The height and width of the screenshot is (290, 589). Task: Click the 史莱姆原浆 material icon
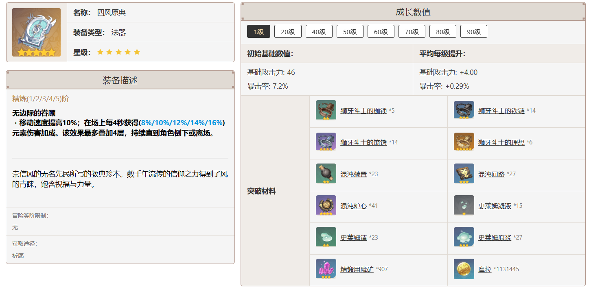tap(464, 238)
